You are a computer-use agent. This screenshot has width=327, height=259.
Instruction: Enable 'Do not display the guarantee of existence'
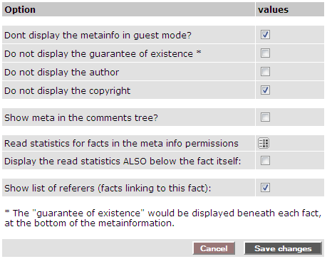[265, 53]
